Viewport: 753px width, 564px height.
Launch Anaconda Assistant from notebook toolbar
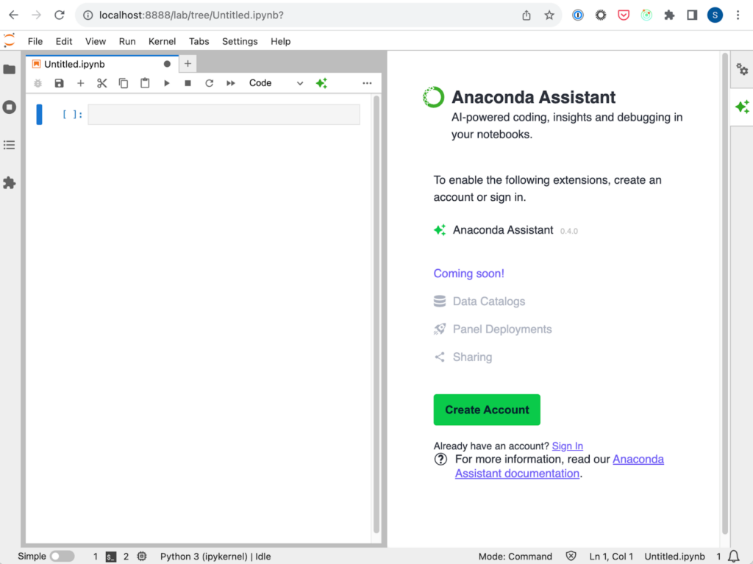click(322, 83)
